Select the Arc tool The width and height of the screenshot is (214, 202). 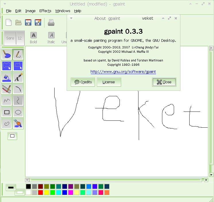18,89
